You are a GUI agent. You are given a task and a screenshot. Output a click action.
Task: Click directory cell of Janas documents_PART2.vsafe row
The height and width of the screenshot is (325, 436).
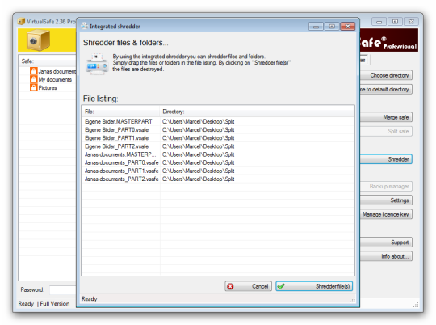pos(199,179)
